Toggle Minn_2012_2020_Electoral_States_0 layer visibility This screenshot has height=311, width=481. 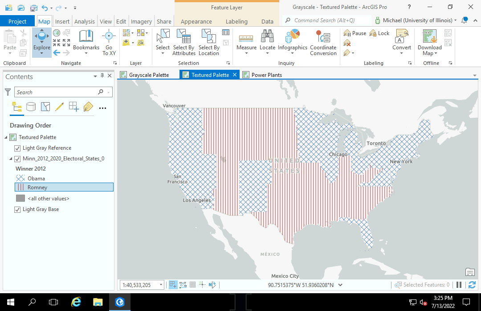tap(18, 159)
